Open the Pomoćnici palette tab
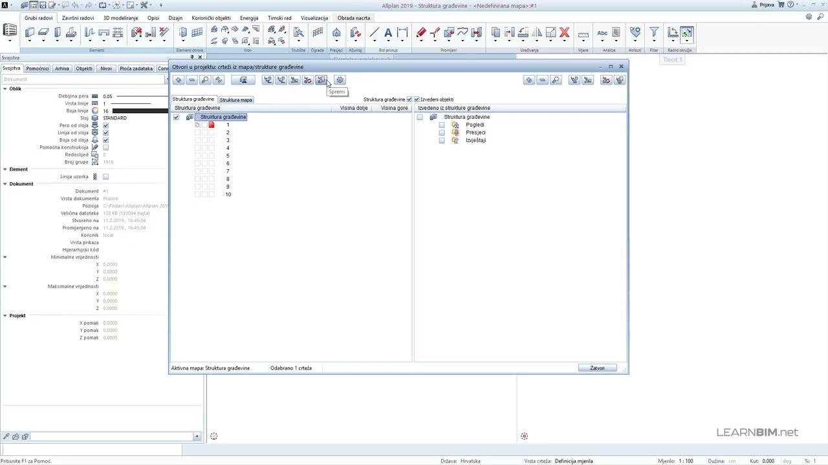The image size is (828, 465). [x=38, y=68]
